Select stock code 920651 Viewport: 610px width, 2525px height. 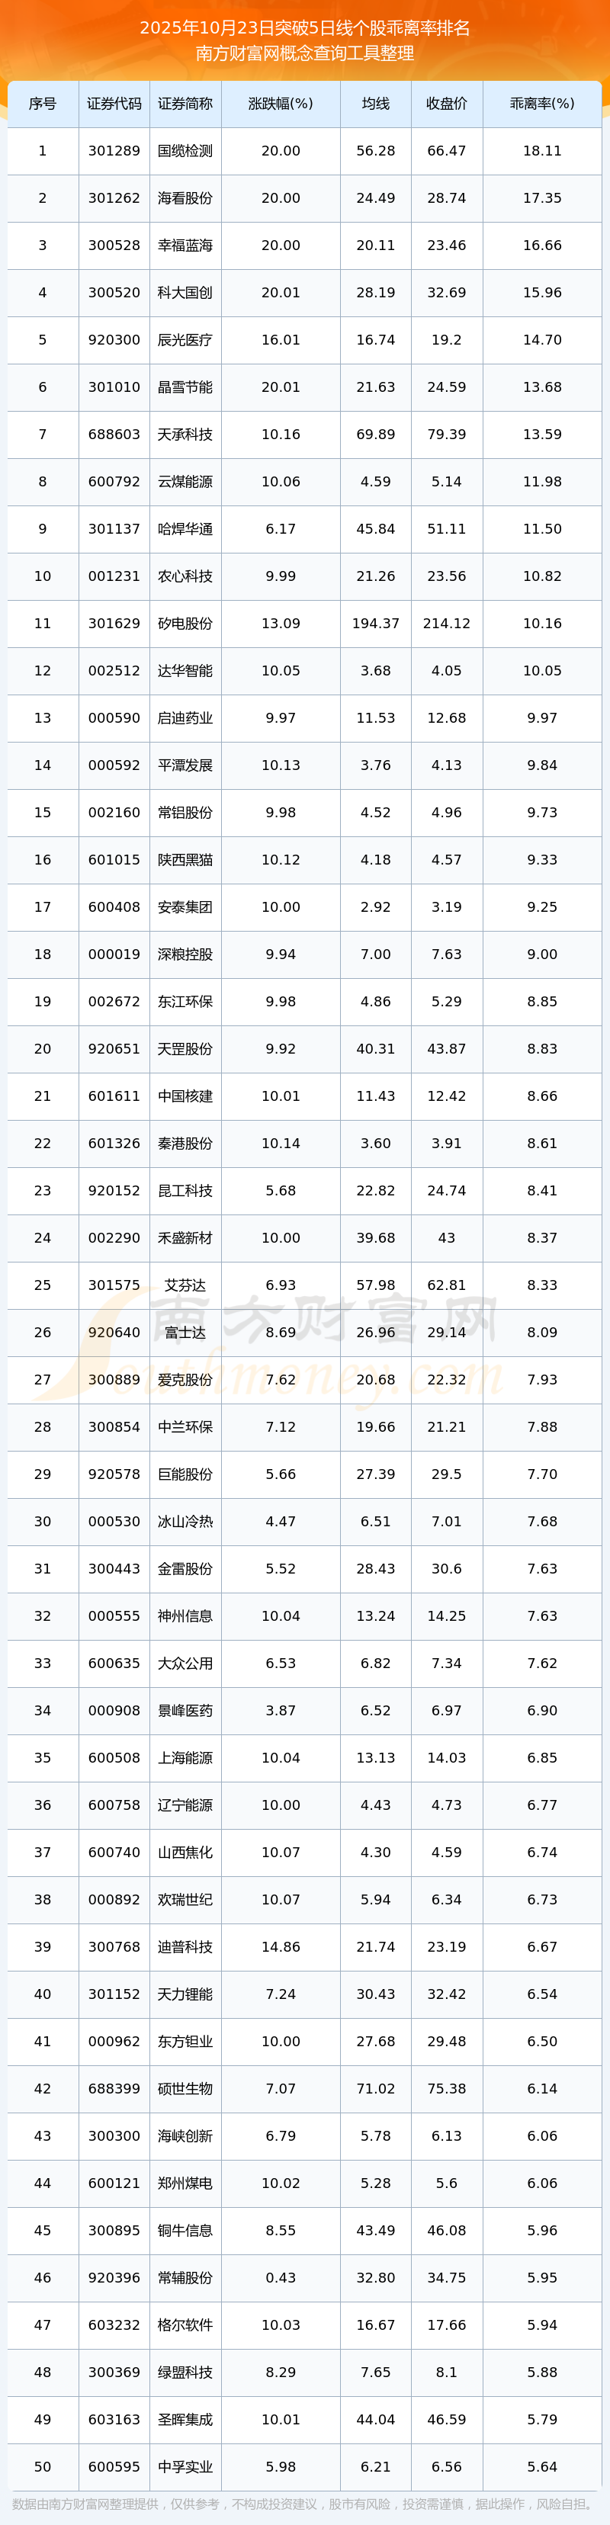tap(114, 1049)
